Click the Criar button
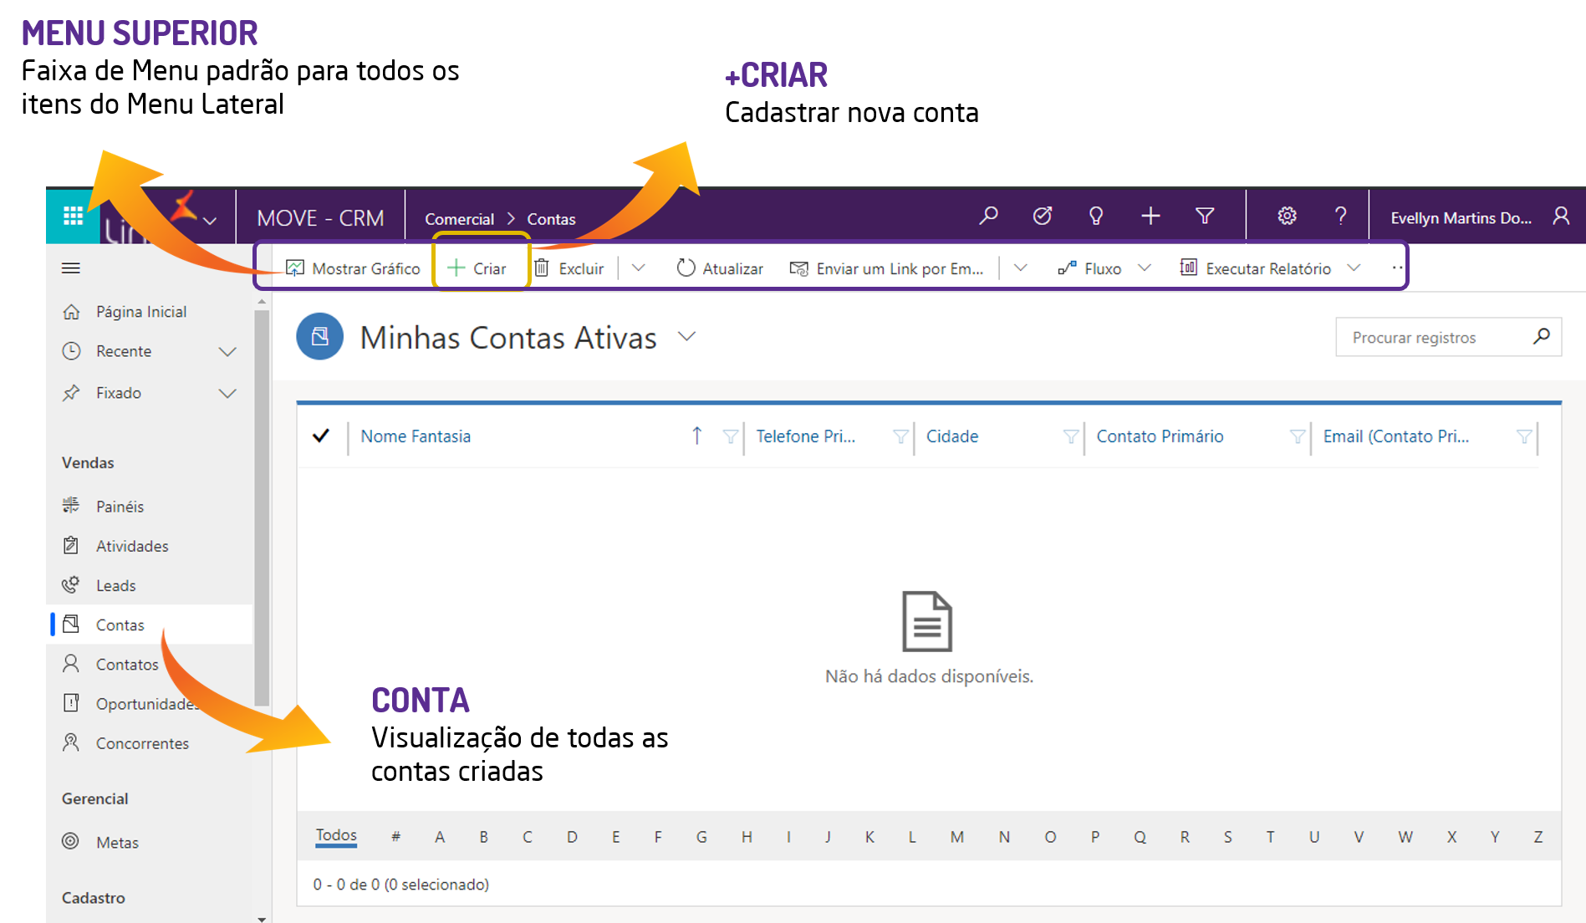Viewport: 1586px width, 923px height. (x=477, y=268)
